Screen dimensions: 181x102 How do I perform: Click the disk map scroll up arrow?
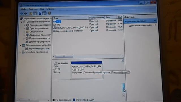click(x=122, y=60)
